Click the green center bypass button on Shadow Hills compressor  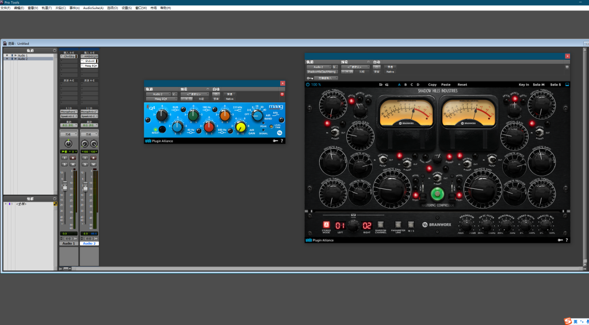click(x=437, y=194)
